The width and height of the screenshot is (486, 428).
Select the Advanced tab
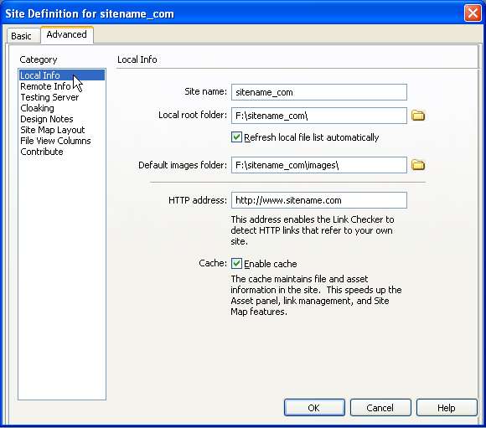[x=67, y=34]
